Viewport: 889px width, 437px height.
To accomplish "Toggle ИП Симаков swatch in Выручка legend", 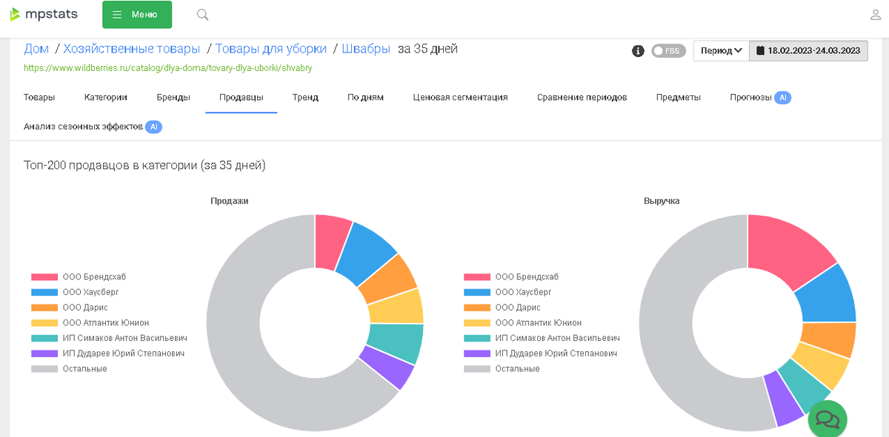I will tap(477, 338).
